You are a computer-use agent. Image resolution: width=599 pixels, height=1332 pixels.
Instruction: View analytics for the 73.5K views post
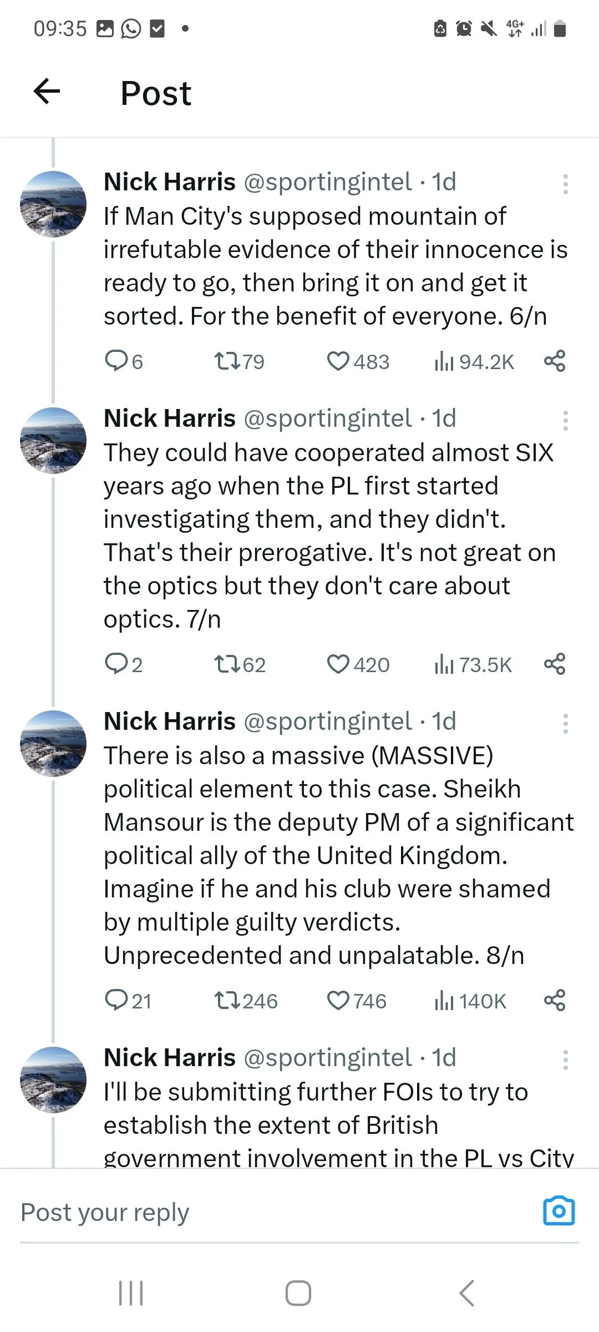tap(473, 664)
